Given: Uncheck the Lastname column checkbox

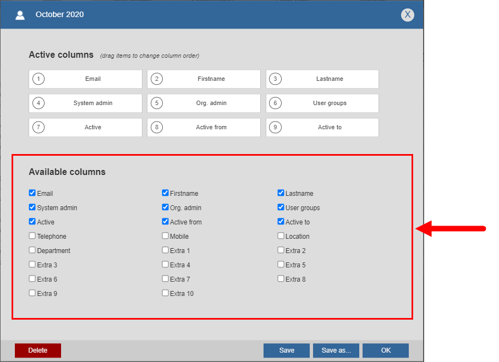Looking at the screenshot, I should click(x=281, y=193).
